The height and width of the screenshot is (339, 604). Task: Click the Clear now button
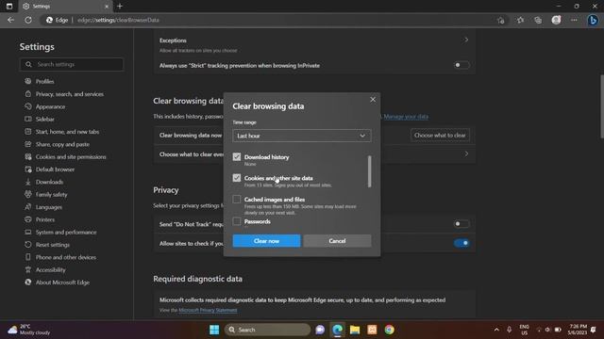(266, 241)
